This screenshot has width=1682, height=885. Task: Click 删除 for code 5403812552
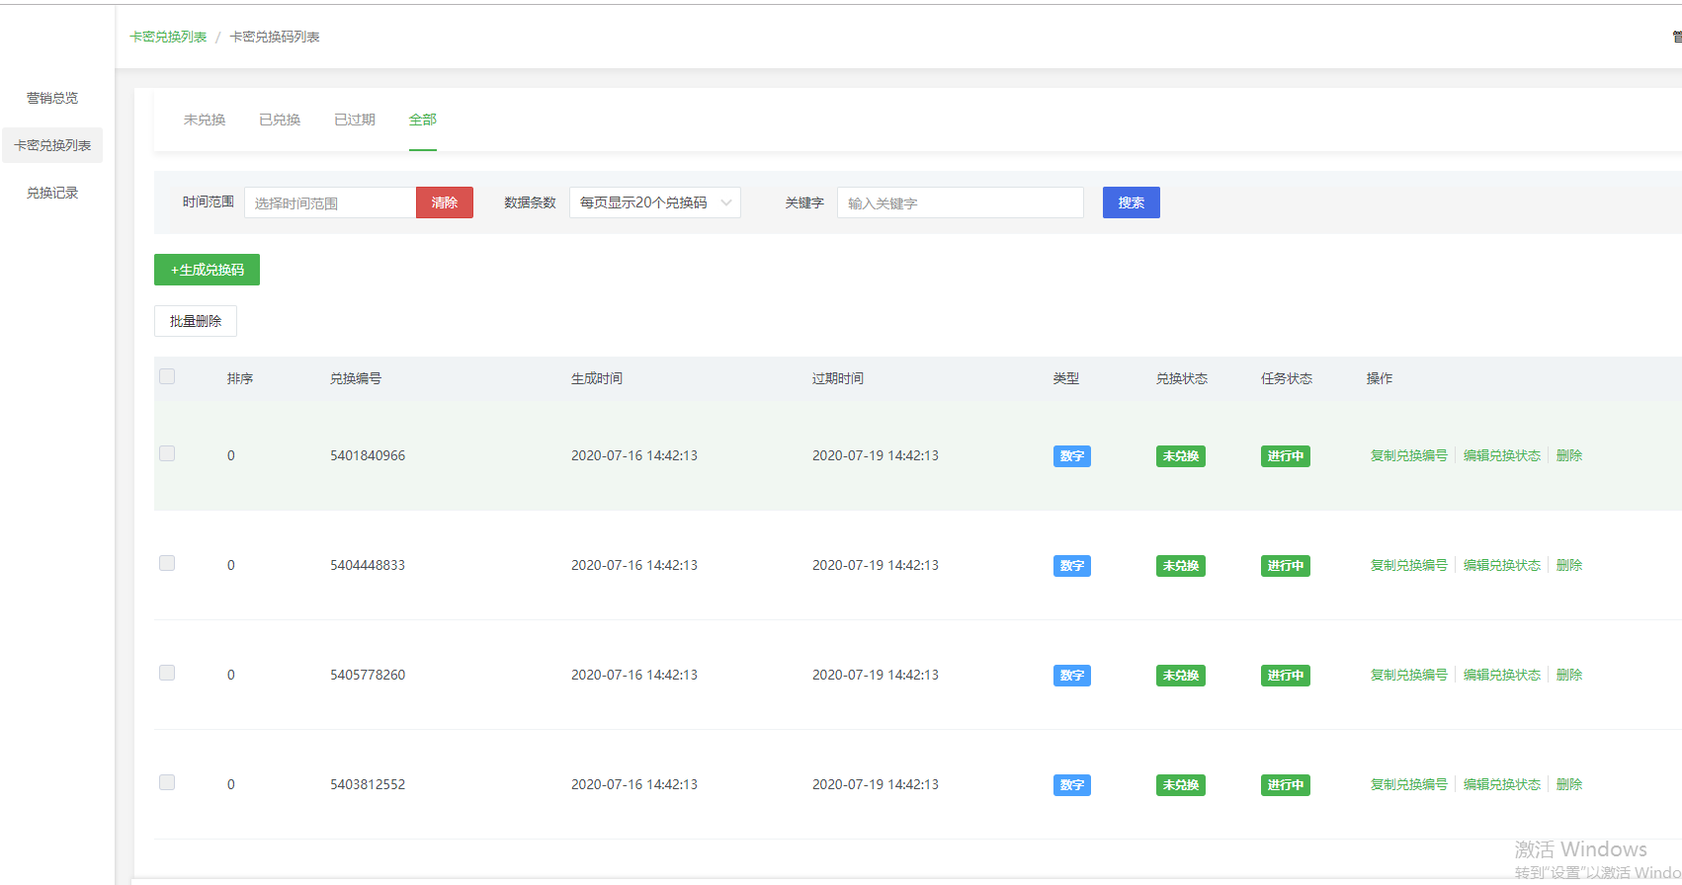click(x=1568, y=784)
